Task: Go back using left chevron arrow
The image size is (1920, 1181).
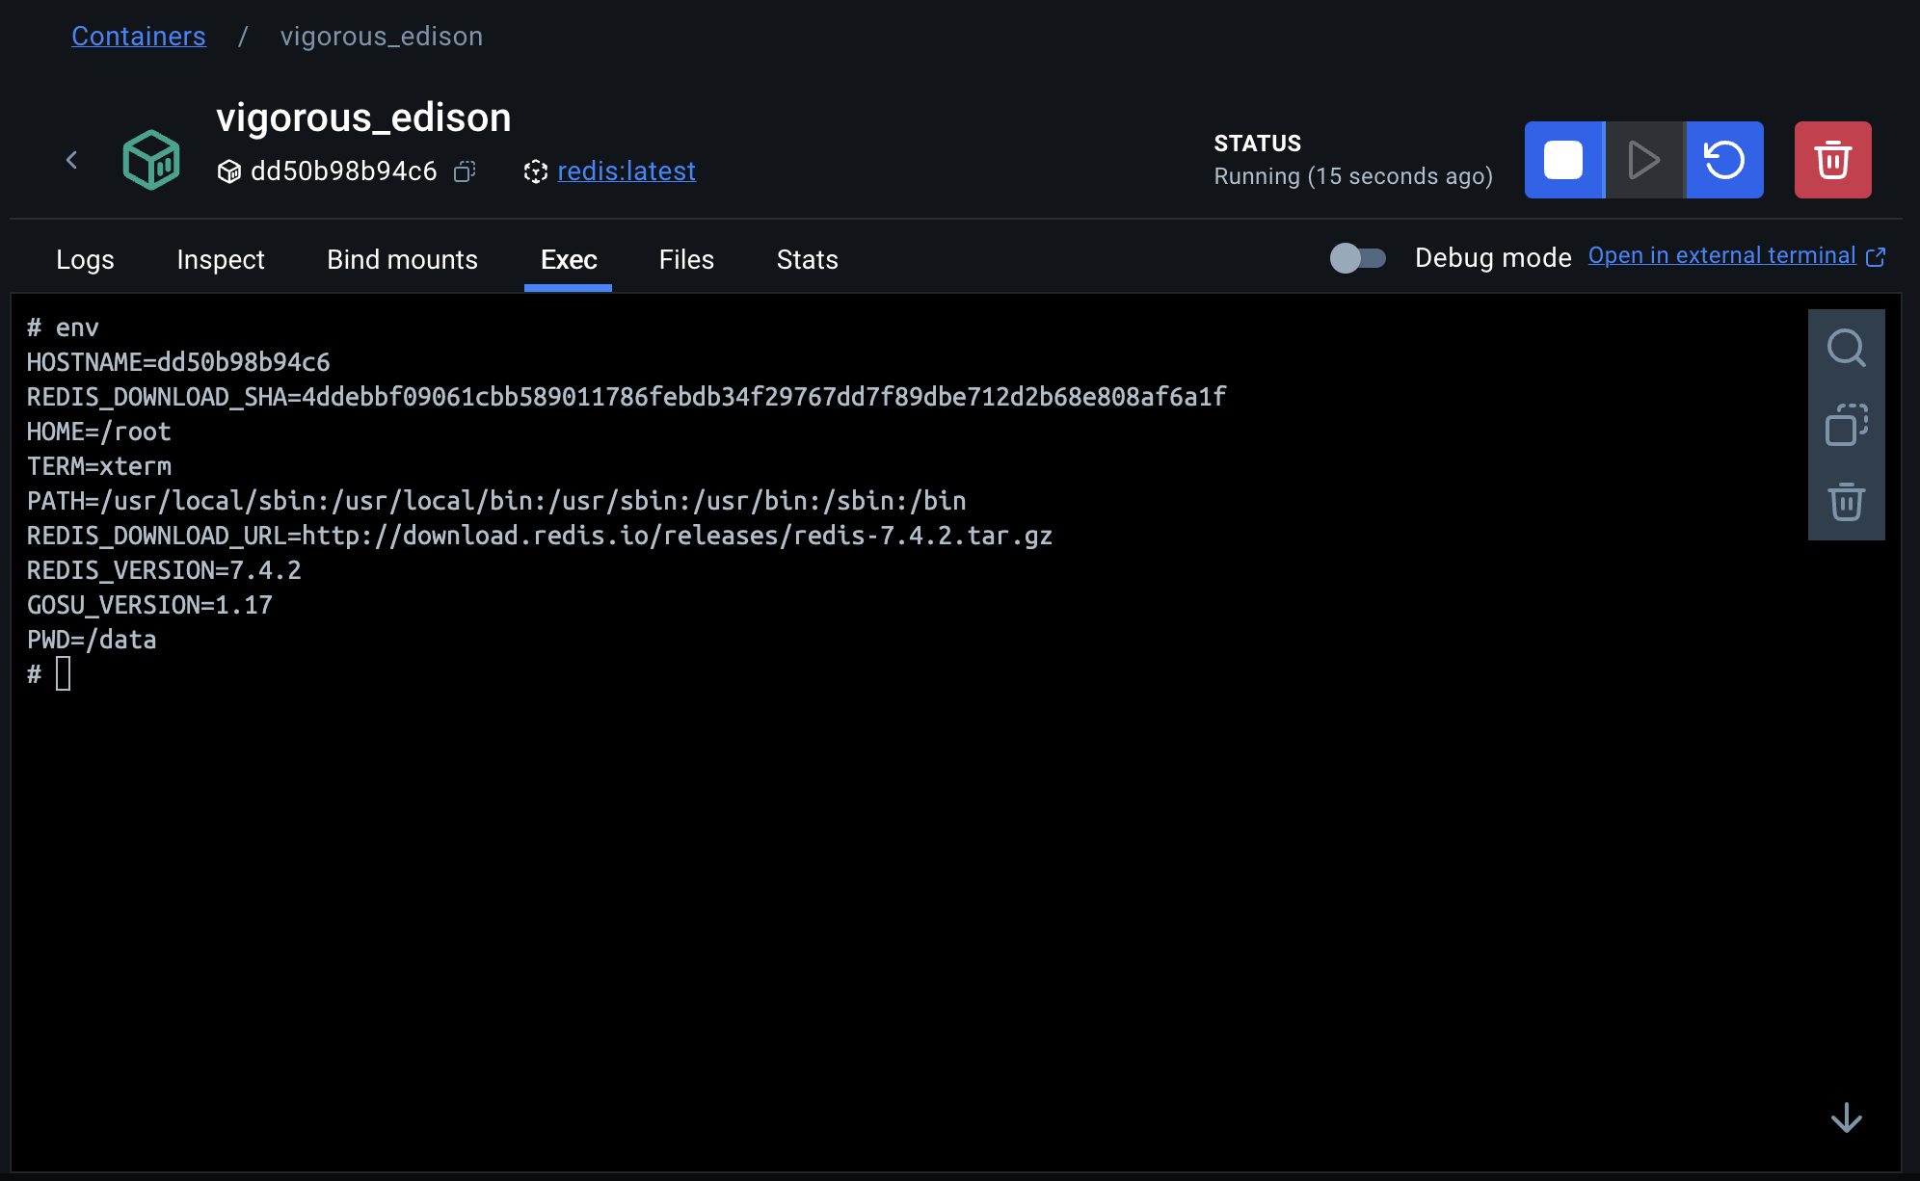Action: tap(71, 160)
